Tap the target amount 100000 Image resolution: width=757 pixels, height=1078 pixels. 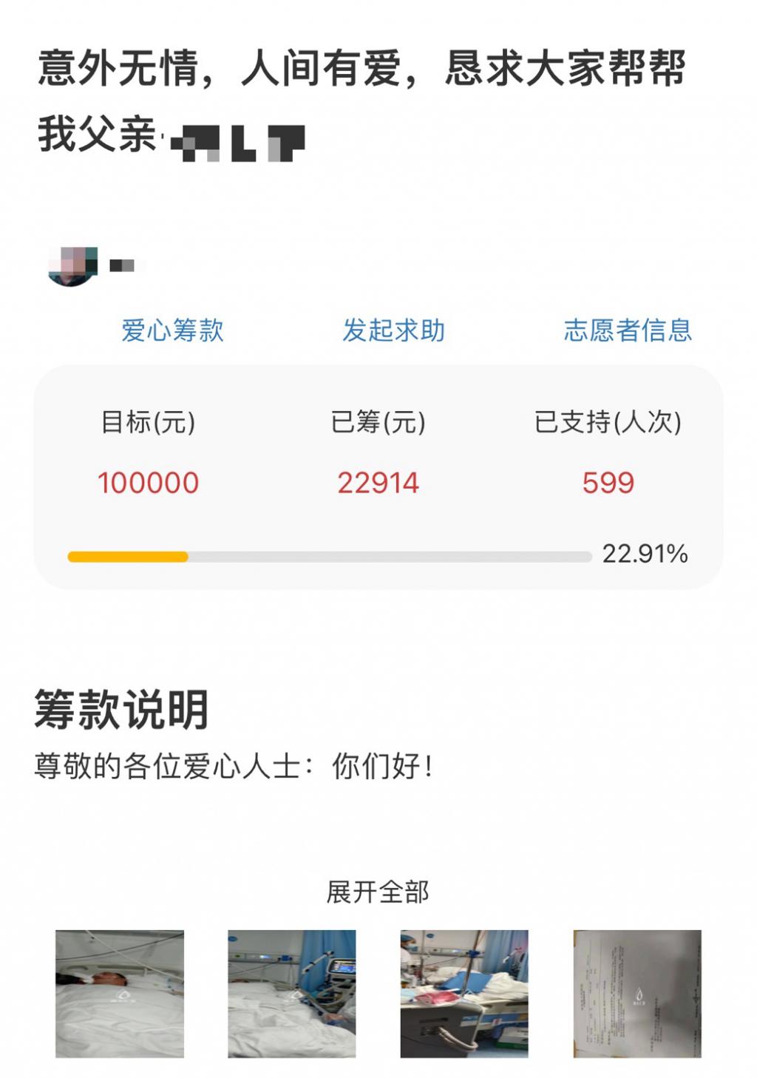click(x=149, y=483)
